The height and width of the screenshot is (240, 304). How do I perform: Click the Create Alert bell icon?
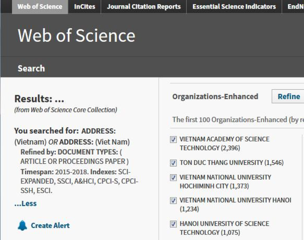[22, 225]
